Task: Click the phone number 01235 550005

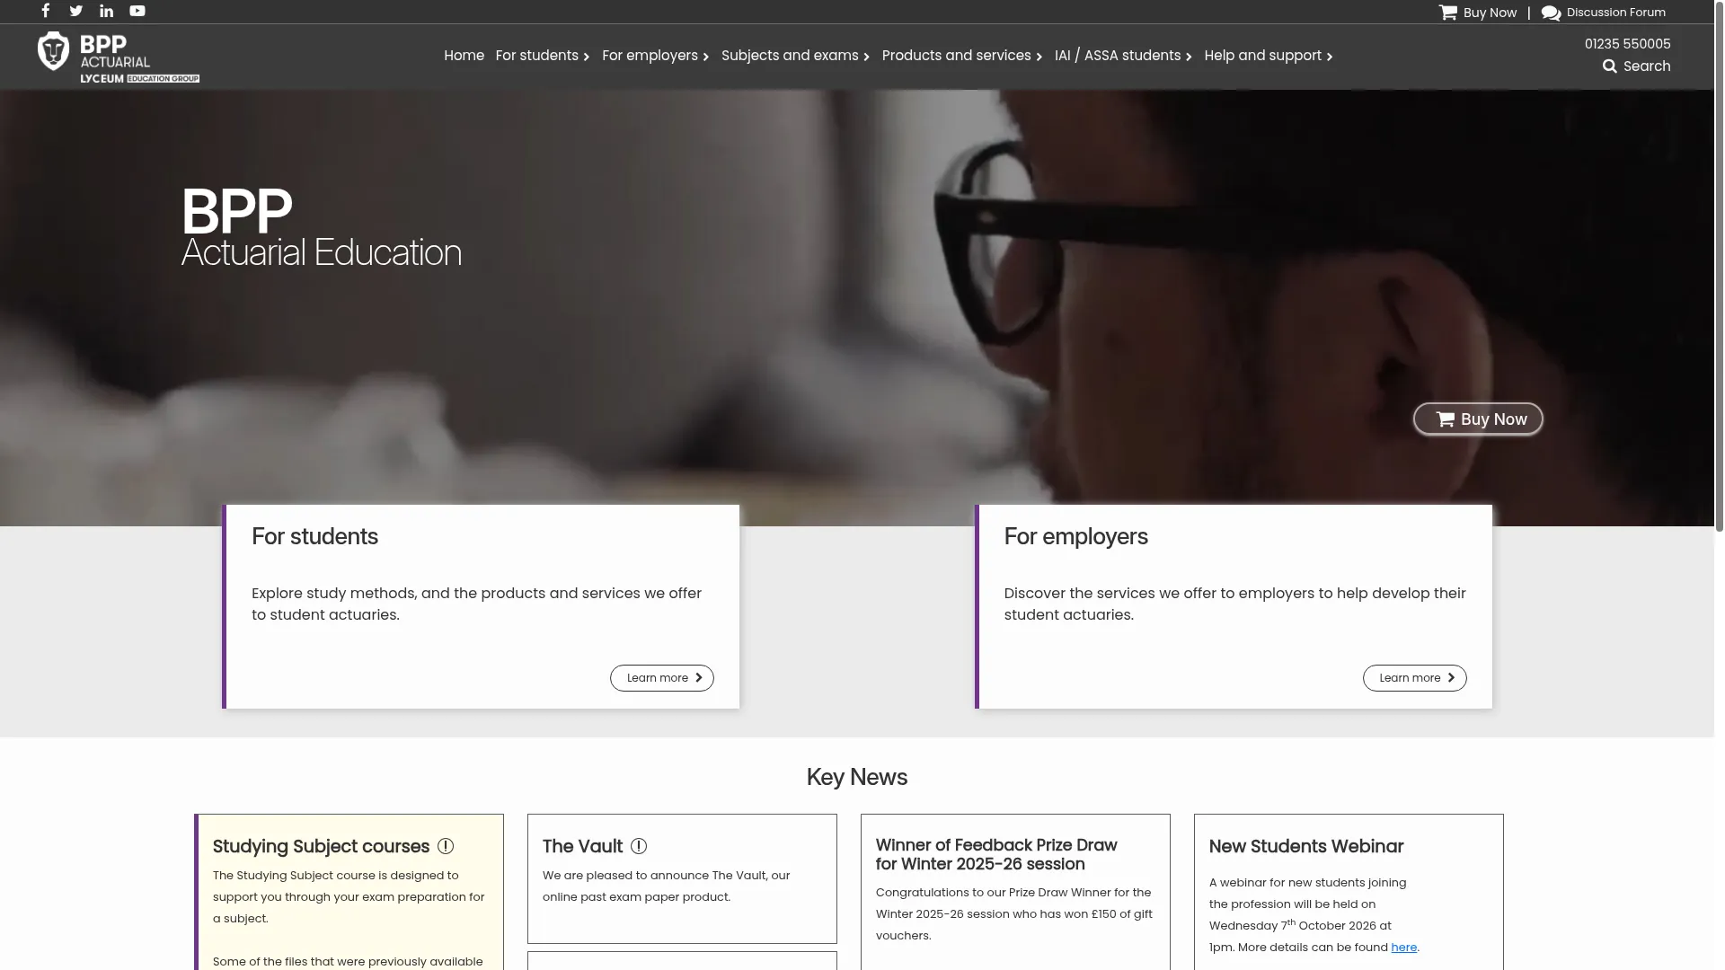Action: click(1627, 44)
